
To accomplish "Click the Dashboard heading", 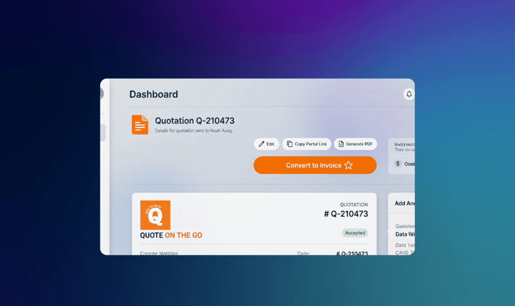I will [154, 94].
